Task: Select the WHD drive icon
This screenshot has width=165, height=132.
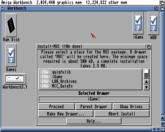Action: tap(153, 23)
